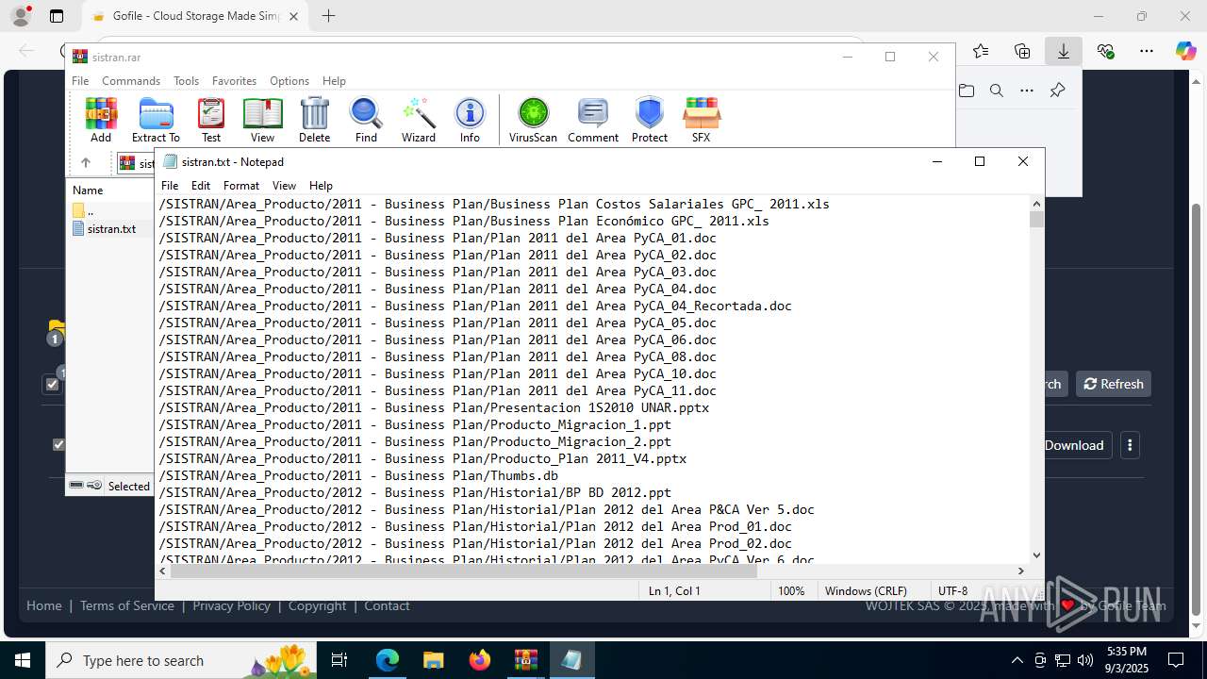This screenshot has height=679, width=1207.
Task: Open Terms of Service link
Action: click(127, 605)
